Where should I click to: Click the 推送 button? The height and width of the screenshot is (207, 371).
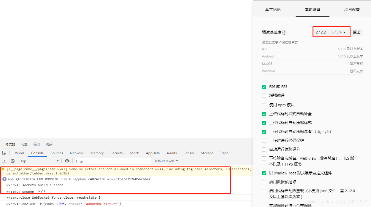(356, 32)
